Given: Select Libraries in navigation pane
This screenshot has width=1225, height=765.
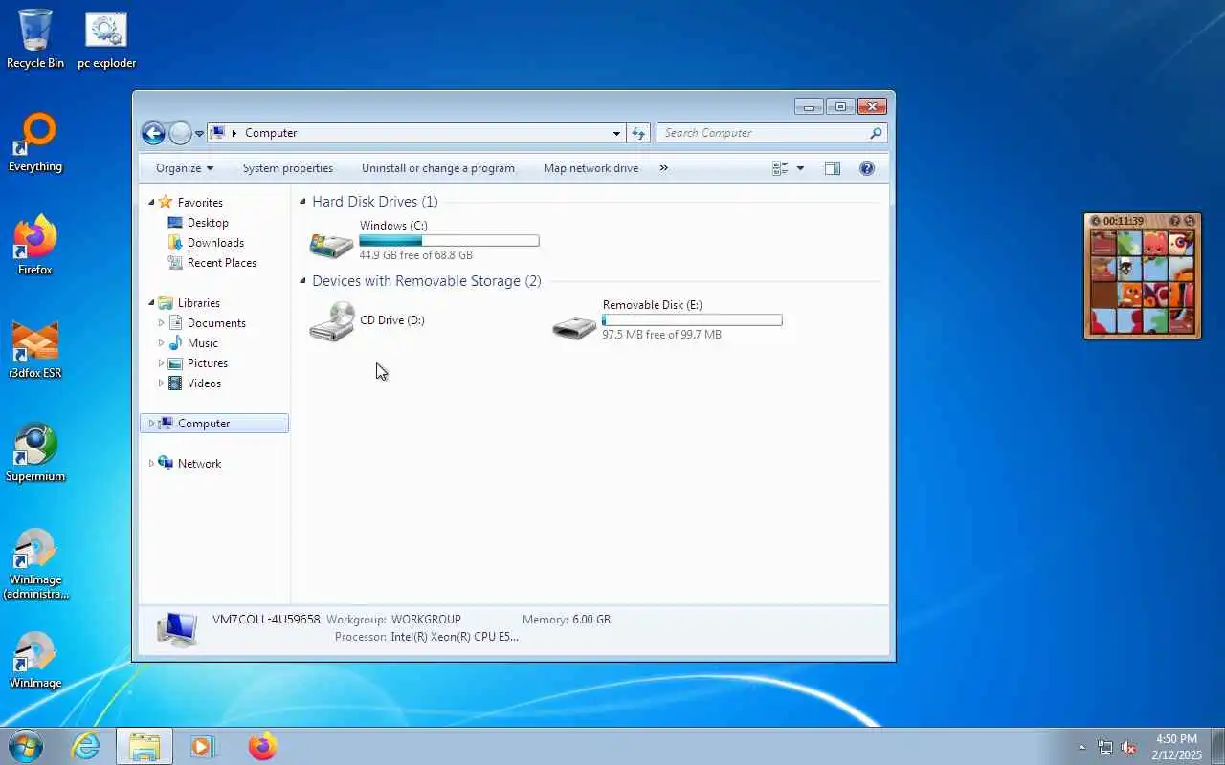Looking at the screenshot, I should click(199, 303).
